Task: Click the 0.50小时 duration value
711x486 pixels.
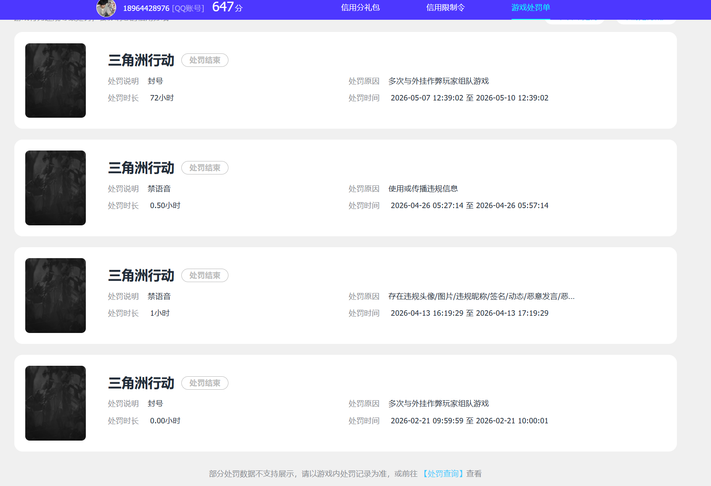Action: [x=165, y=206]
